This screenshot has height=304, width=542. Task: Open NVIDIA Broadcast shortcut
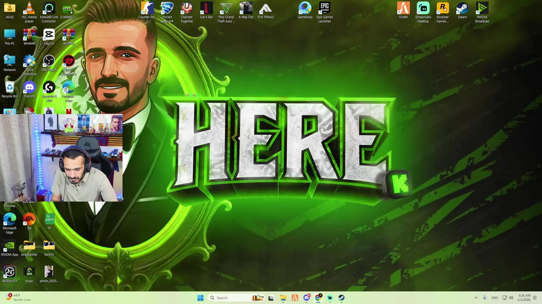tap(482, 12)
